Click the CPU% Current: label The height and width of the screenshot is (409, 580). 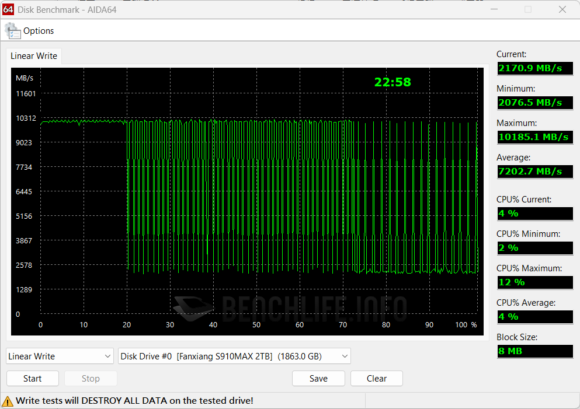tap(524, 200)
